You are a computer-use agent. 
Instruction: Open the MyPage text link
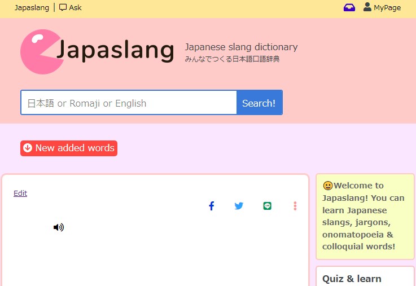pyautogui.click(x=387, y=8)
